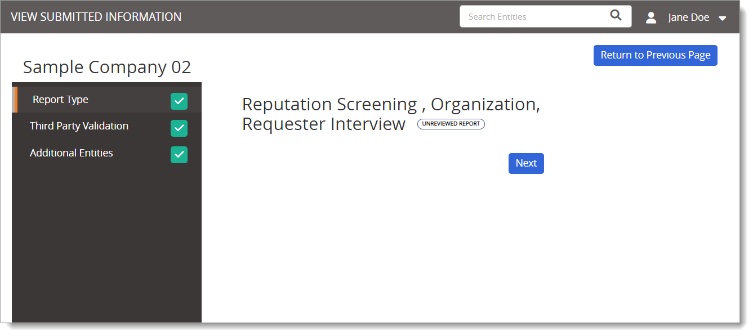
Task: Toggle the Report Type green checkmark
Action: point(179,101)
